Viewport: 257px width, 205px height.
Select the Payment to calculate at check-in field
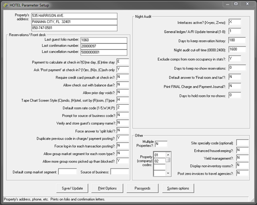pyautogui.click(x=123, y=62)
